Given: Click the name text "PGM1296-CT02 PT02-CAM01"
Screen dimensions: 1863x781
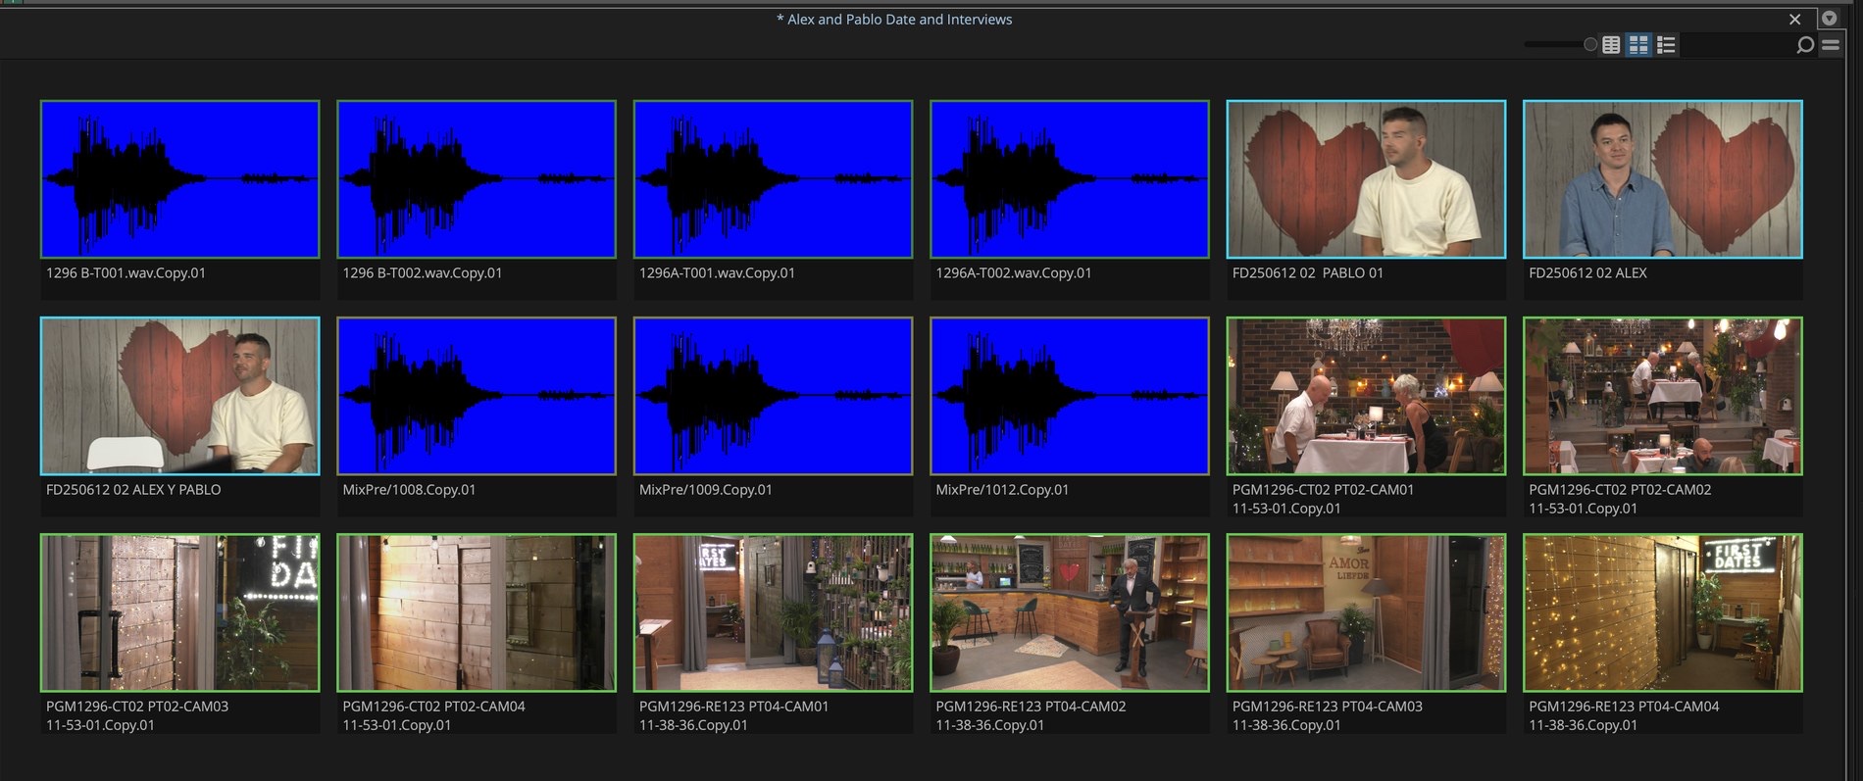Looking at the screenshot, I should [x=1323, y=490].
